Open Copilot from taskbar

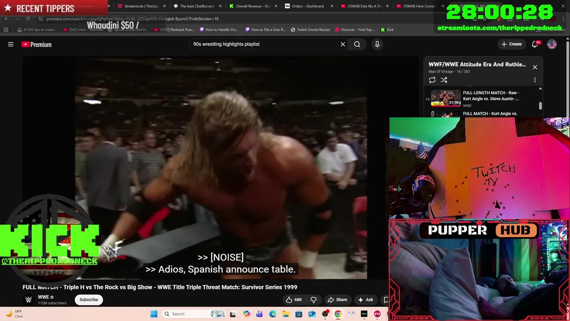click(246, 314)
